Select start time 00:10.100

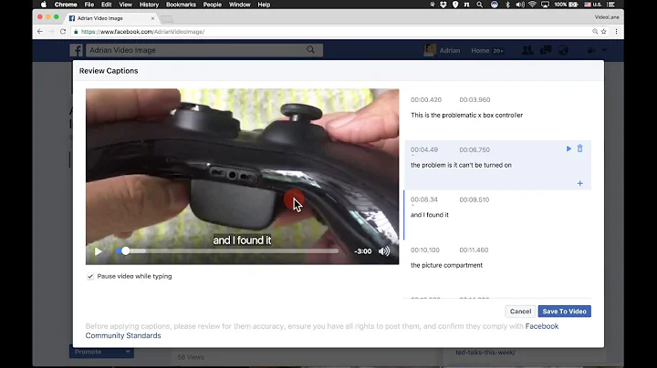tap(425, 250)
